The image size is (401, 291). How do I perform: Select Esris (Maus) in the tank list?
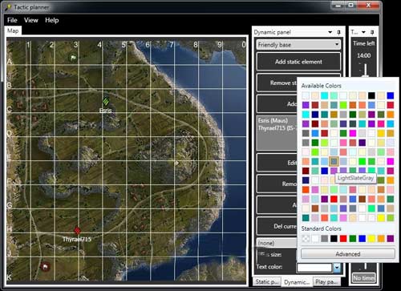click(x=273, y=120)
